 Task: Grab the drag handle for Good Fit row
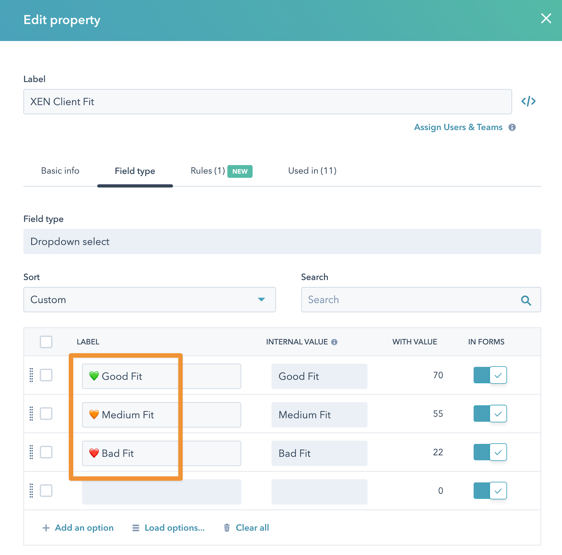point(31,375)
